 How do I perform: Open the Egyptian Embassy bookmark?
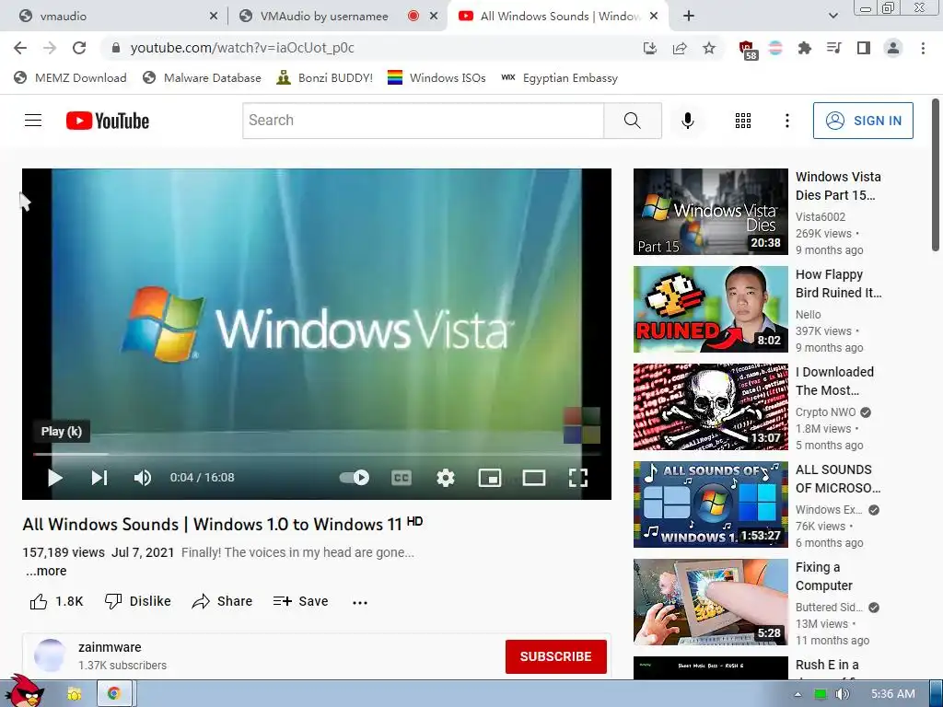[x=559, y=78]
